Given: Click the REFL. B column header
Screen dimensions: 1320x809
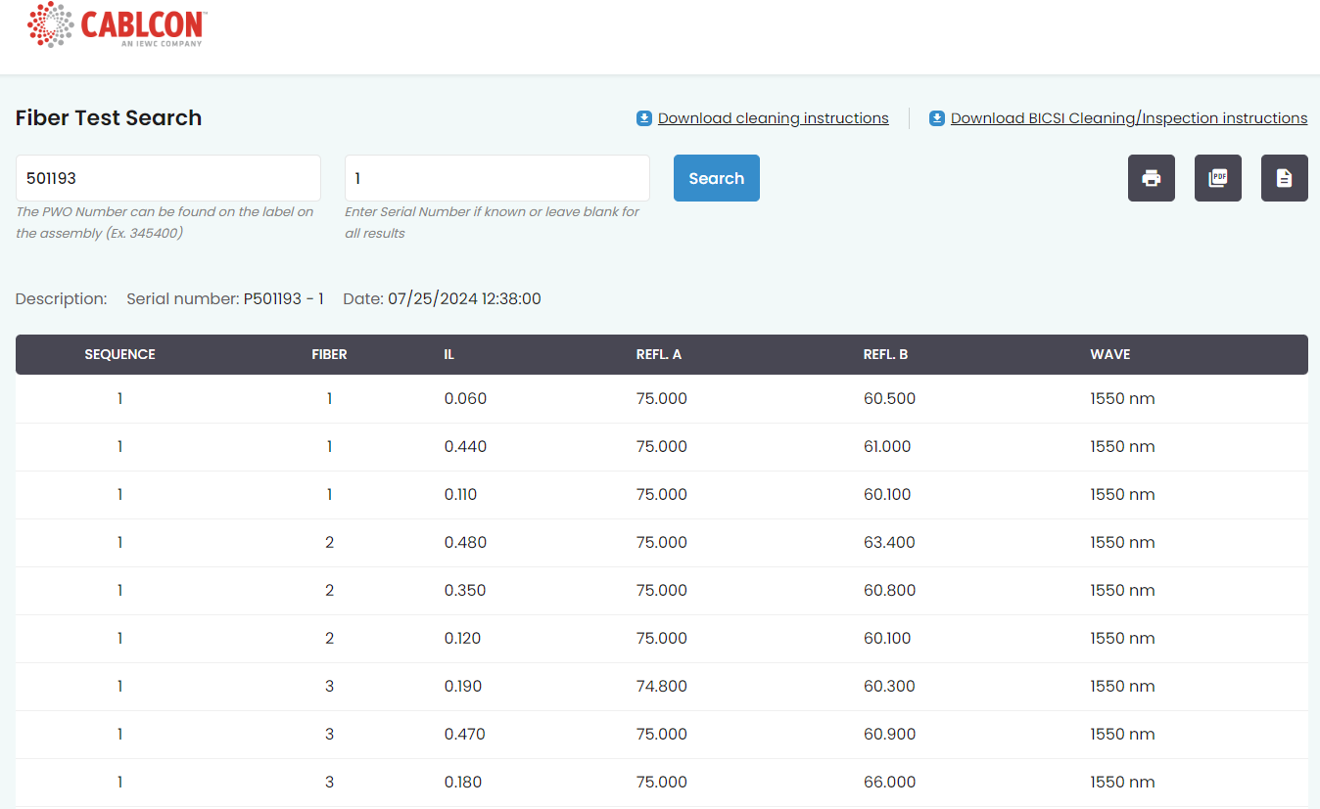Looking at the screenshot, I should tap(885, 354).
